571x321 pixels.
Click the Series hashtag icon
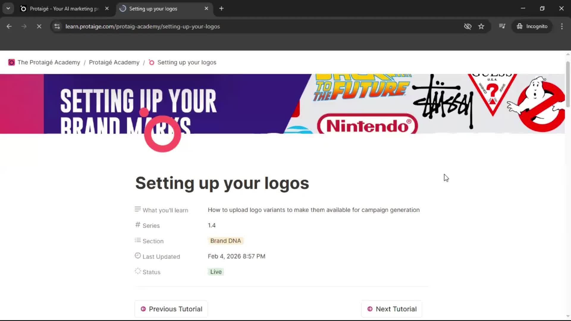[137, 225]
